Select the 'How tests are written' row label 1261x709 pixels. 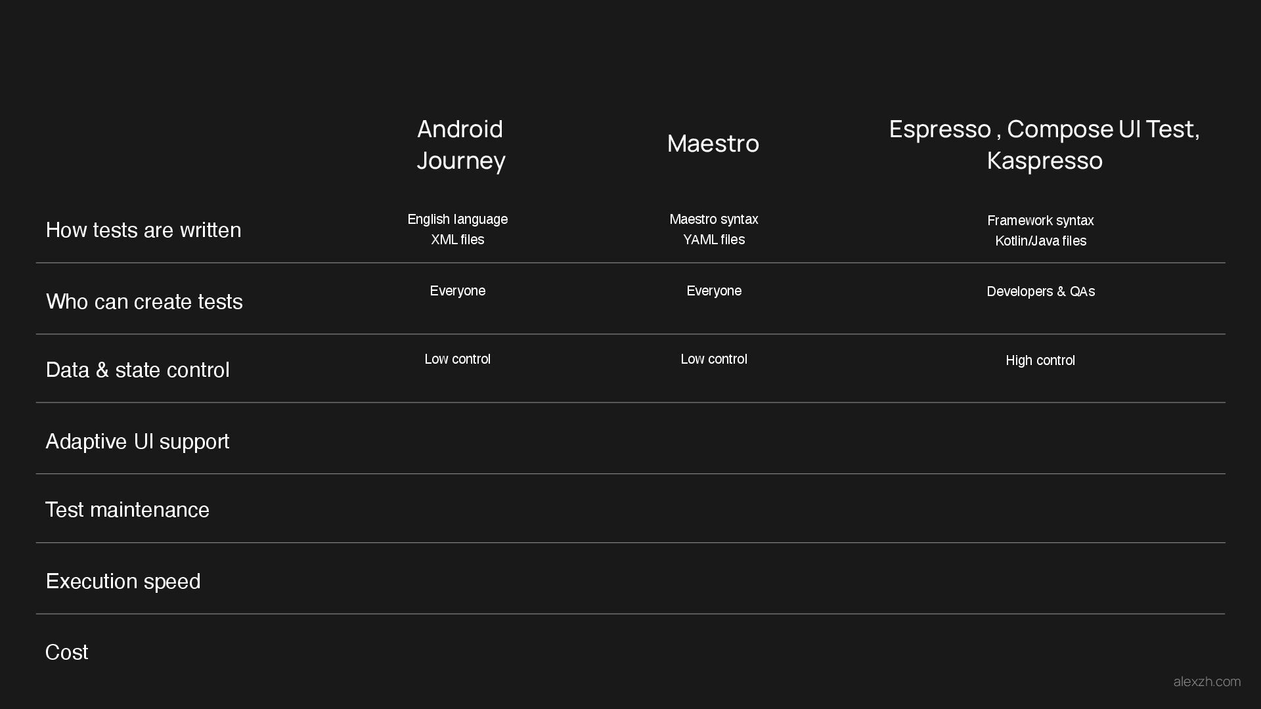(143, 230)
